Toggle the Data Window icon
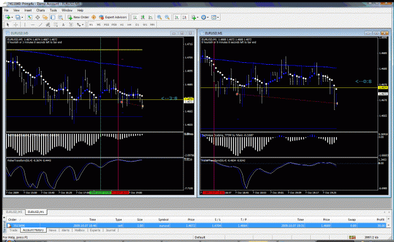Image resolution: width=394 pixels, height=242 pixels. tap(37, 18)
